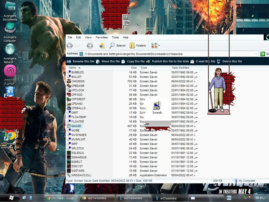The height and width of the screenshot is (202, 269).
Task: Open the blue recycle bin shortcut on desktop
Action: pos(9,92)
